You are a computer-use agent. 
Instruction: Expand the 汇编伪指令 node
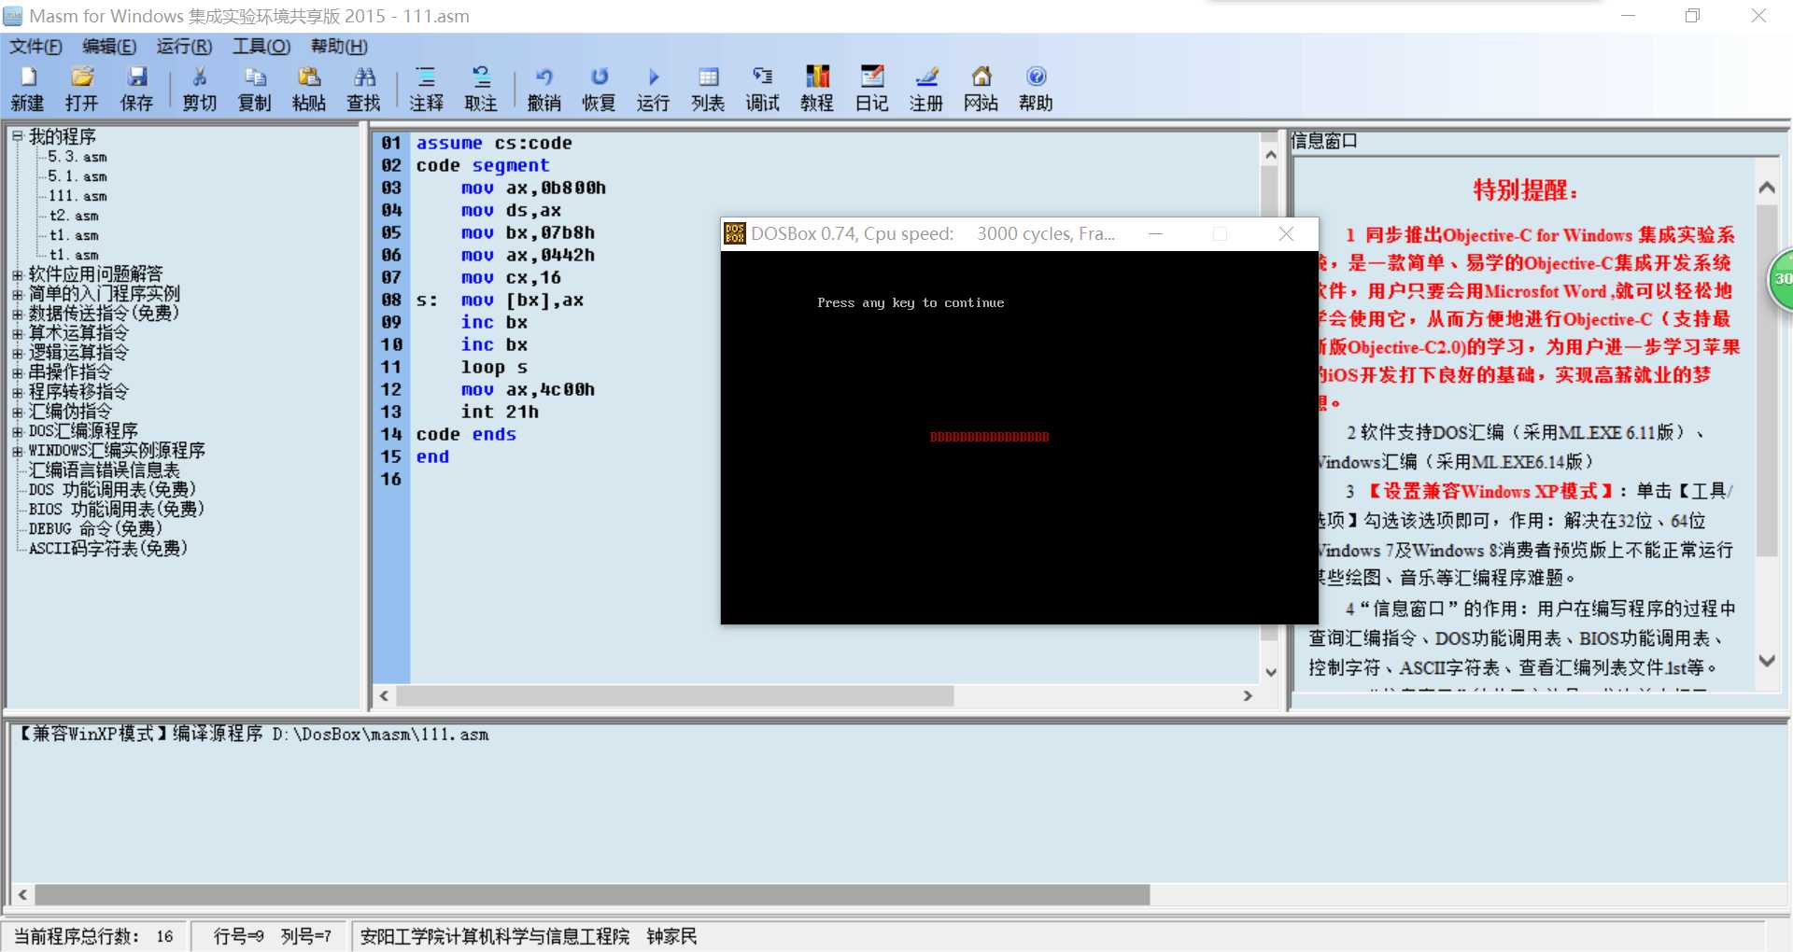[17, 412]
